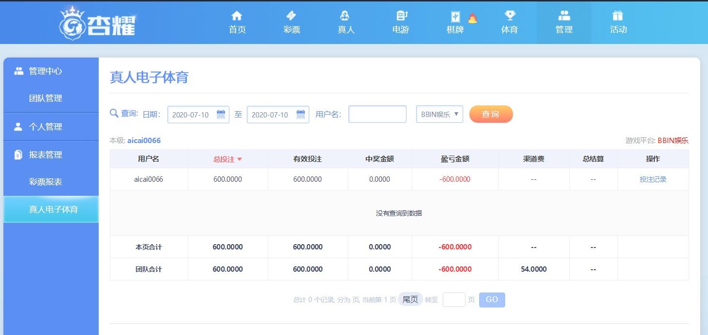
Task: Open the start date calendar icon
Action: [221, 115]
